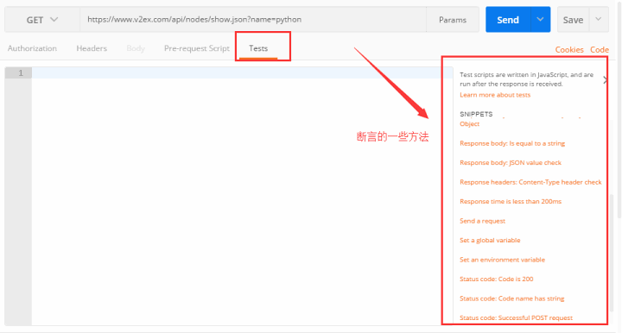Viewport: 622px width, 333px height.
Task: Insert the Content-Type header check snippet
Action: tap(530, 182)
